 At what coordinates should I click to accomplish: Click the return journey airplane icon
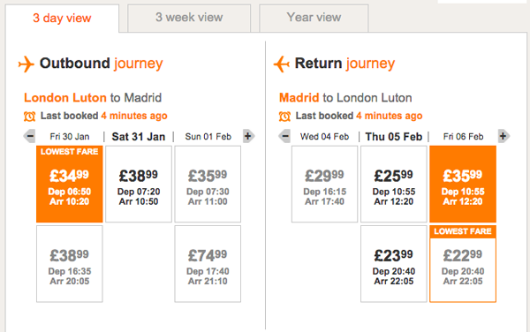pos(281,64)
